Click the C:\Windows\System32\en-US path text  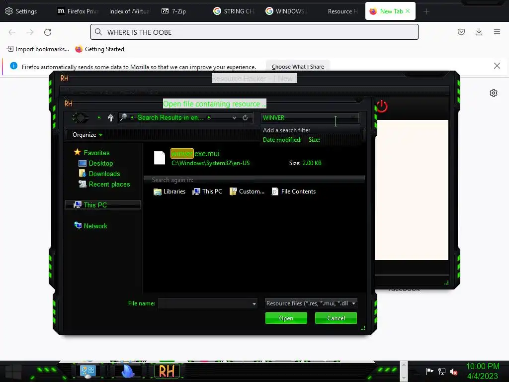(x=210, y=163)
